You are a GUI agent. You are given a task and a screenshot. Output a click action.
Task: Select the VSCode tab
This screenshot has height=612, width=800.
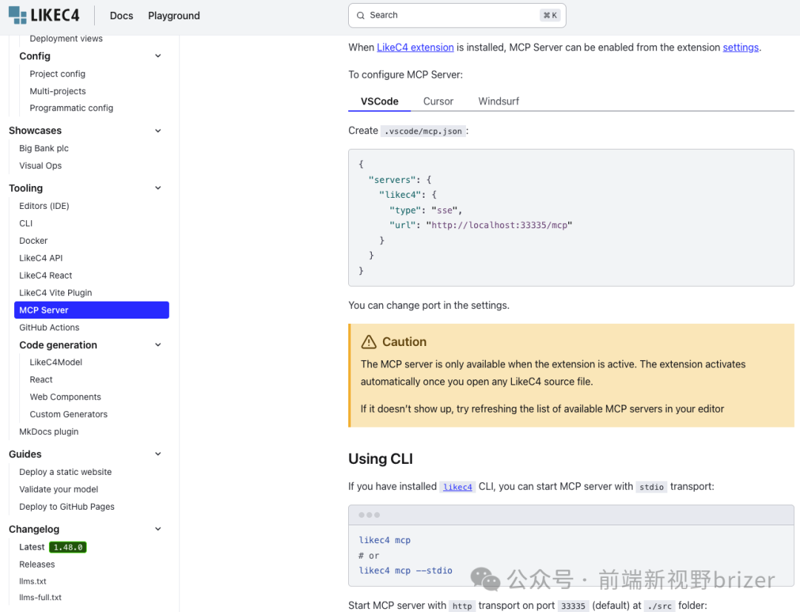tap(379, 102)
